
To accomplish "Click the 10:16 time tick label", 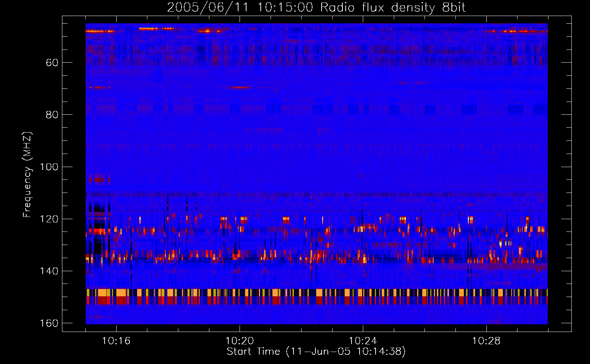I will tap(116, 341).
